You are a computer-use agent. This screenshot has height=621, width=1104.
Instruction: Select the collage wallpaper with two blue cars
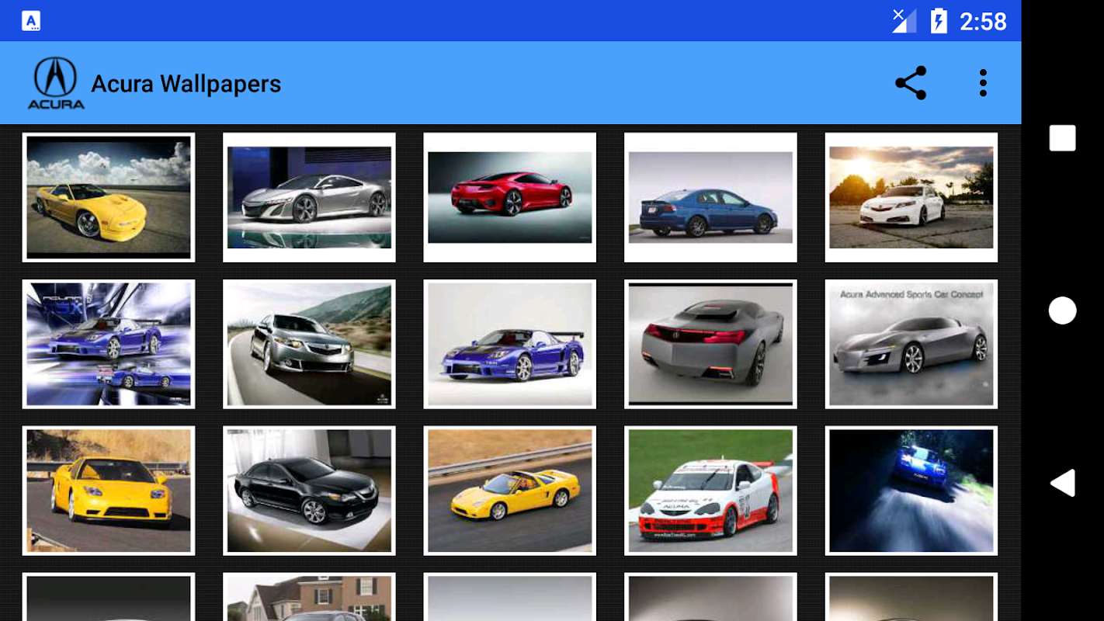click(109, 344)
